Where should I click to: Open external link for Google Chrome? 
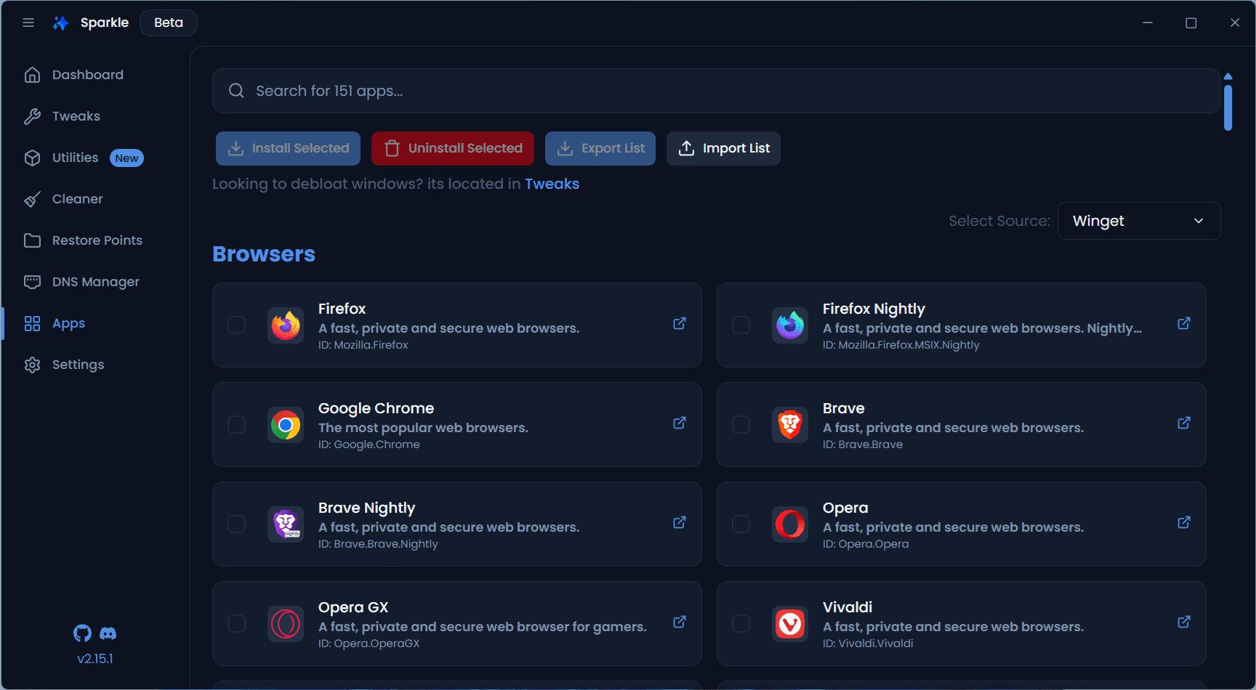680,423
